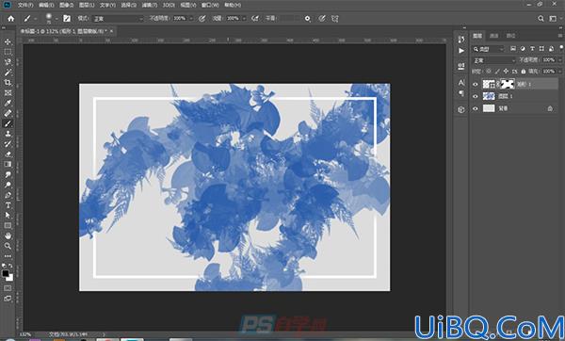
Task: Hide the background layer eye
Action: (476, 108)
